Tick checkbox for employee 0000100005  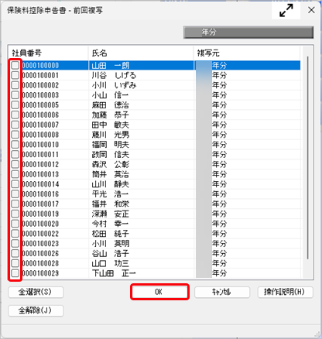point(15,104)
